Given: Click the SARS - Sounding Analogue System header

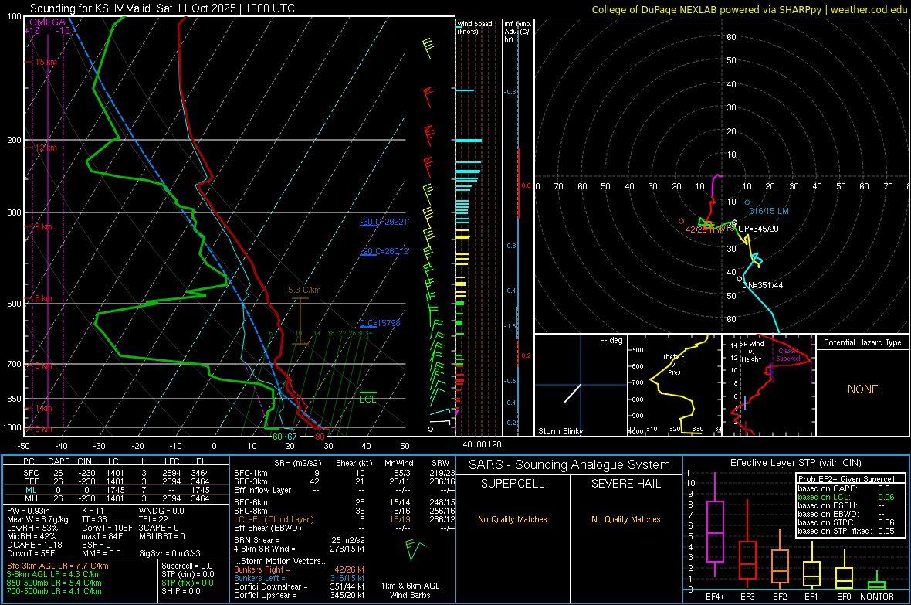Looking at the screenshot, I should coord(570,465).
